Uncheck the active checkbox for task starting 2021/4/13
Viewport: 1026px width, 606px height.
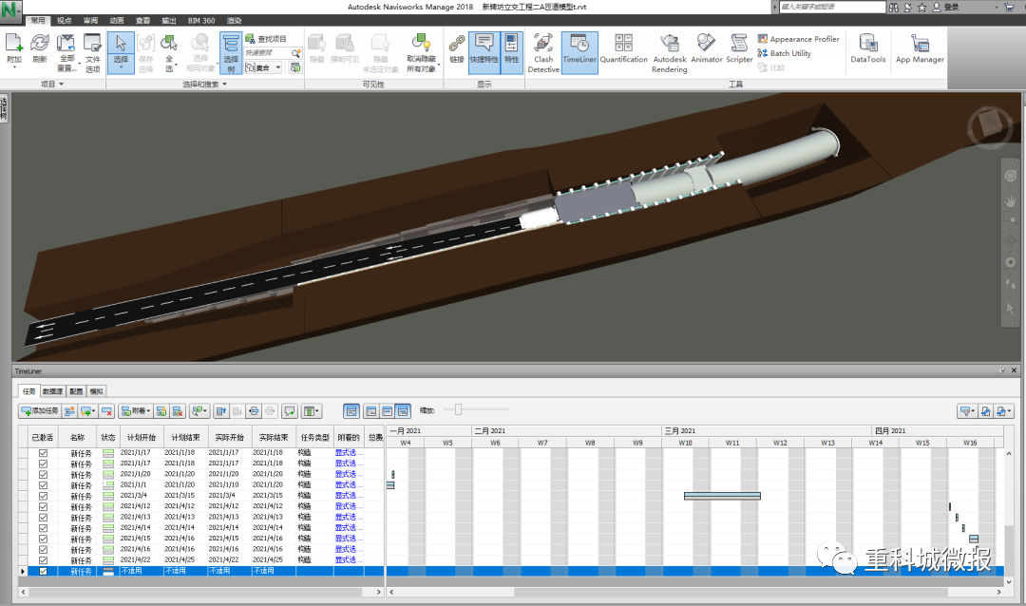43,517
